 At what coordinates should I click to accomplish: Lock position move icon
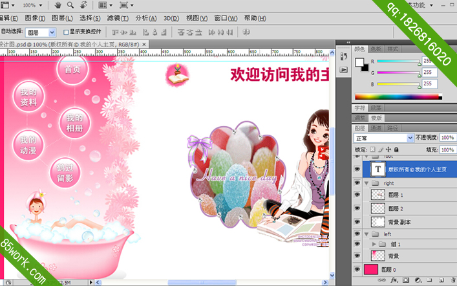[388, 149]
